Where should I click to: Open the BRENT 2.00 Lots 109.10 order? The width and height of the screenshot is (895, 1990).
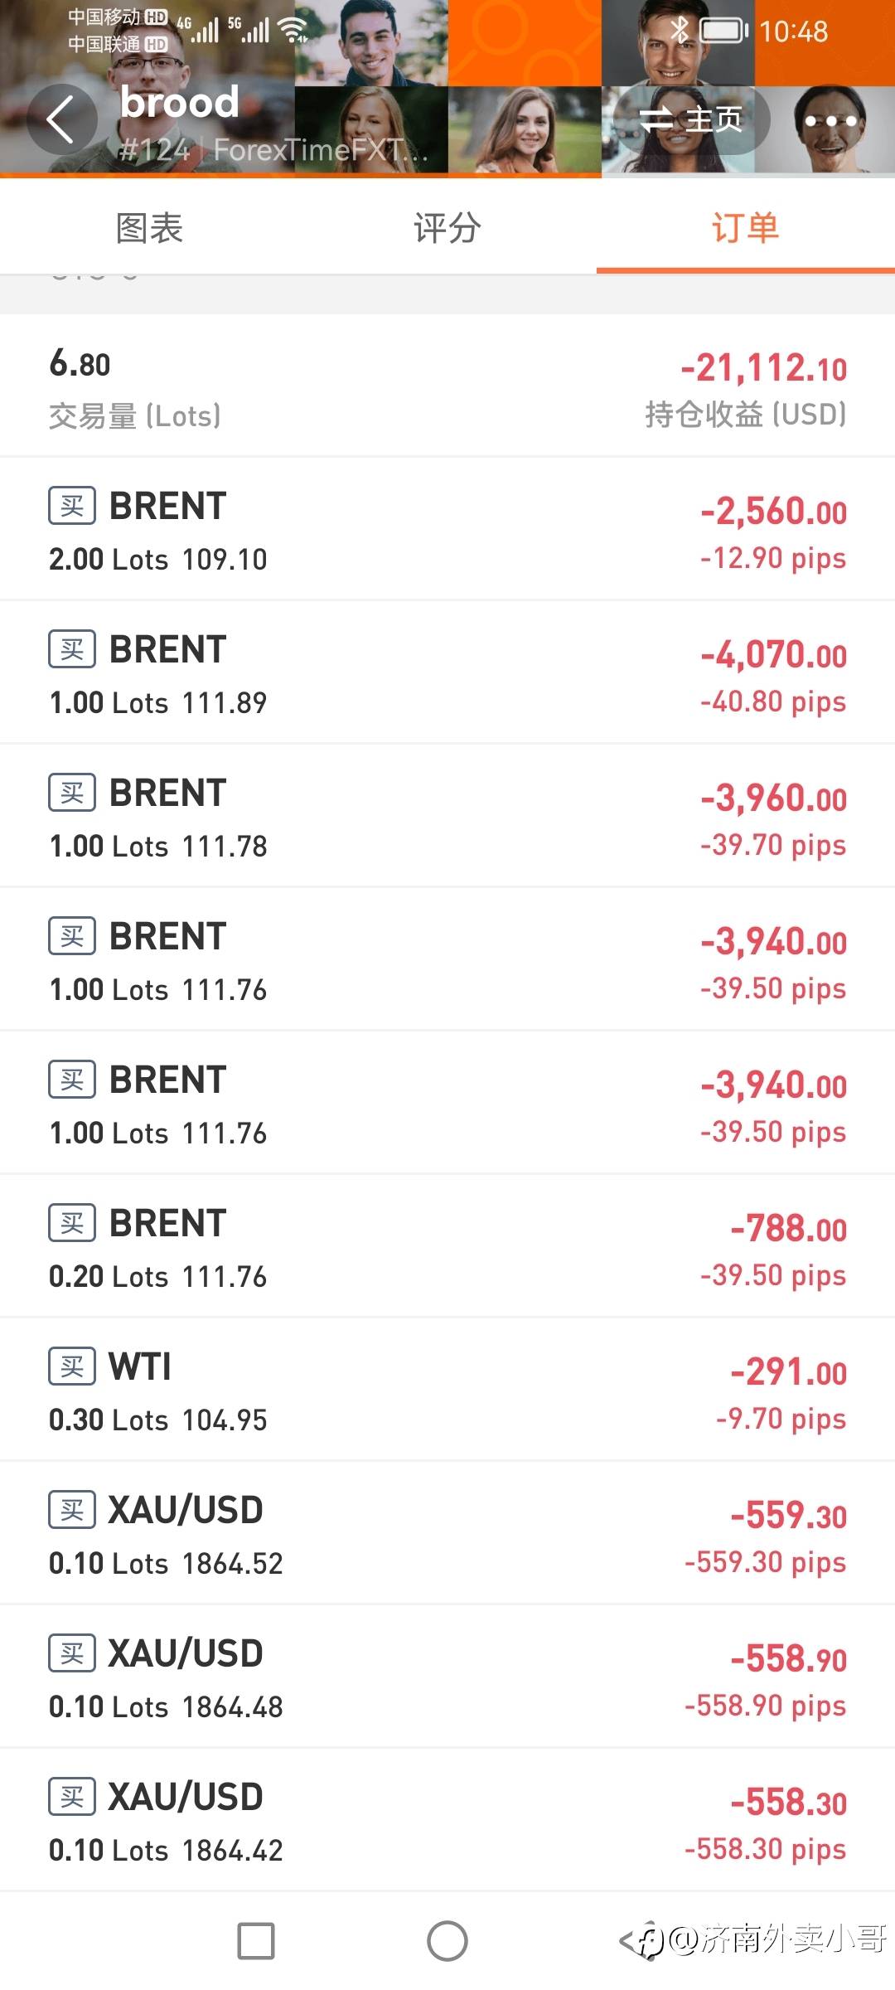(x=447, y=529)
